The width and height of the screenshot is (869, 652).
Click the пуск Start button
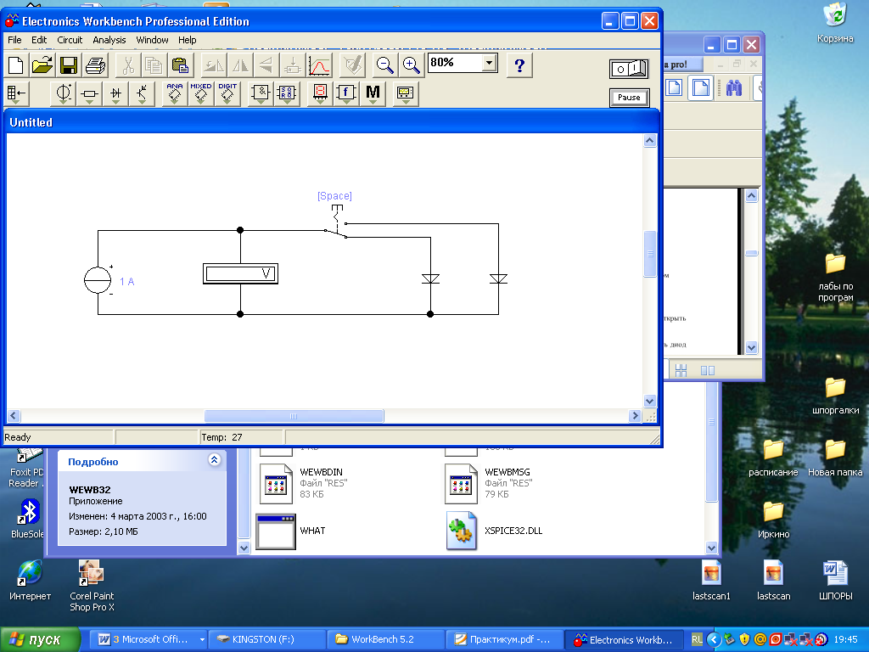tap(42, 639)
